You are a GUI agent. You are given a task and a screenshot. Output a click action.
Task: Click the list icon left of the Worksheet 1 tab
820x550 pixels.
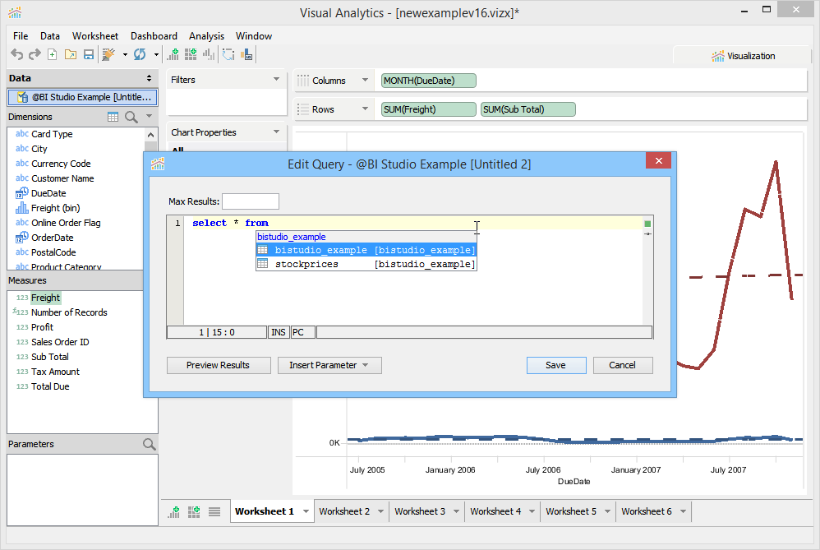pyautogui.click(x=214, y=511)
